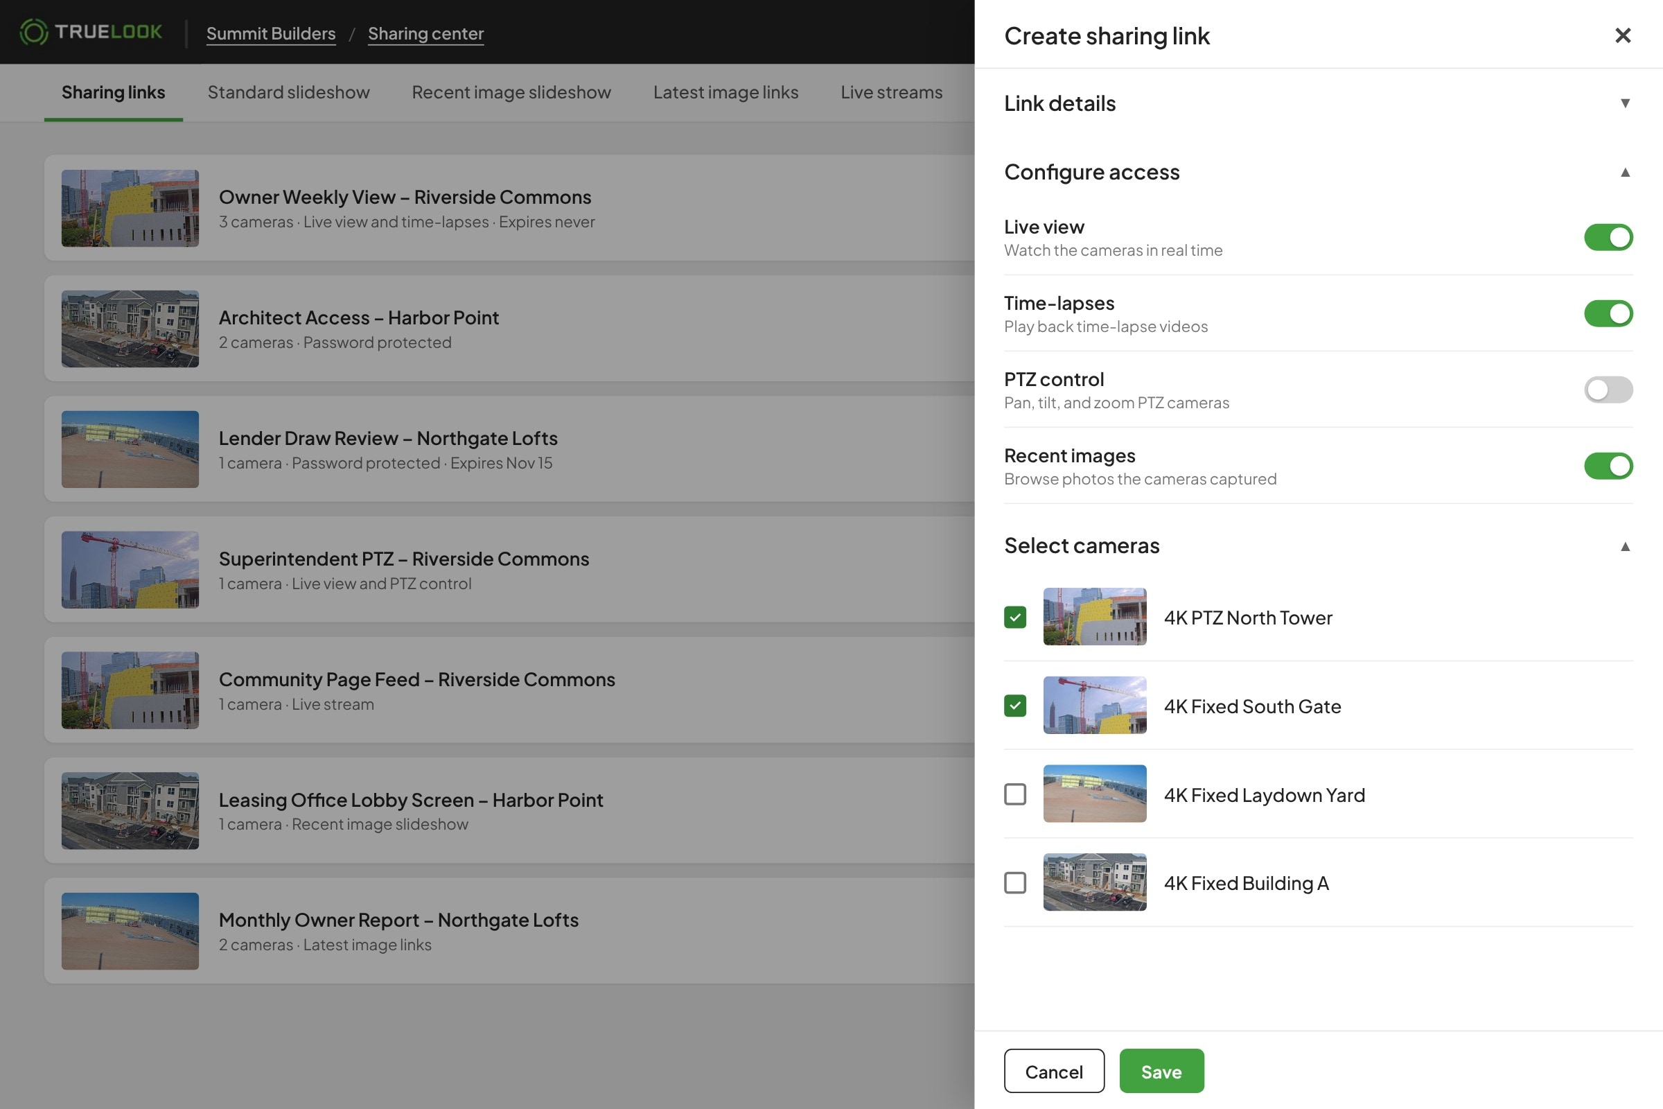Turn off the Live view toggle
Viewport: 1663px width, 1109px height.
1608,238
